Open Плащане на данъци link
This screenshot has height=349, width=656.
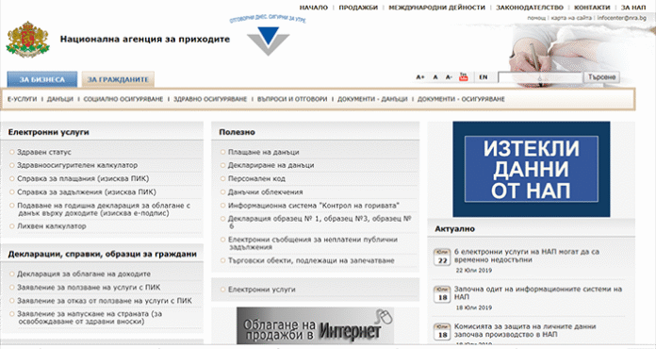pos(264,152)
